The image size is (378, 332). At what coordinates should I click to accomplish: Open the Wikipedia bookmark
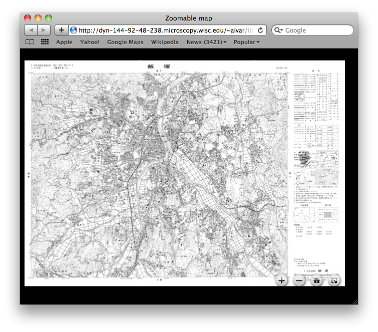point(165,42)
